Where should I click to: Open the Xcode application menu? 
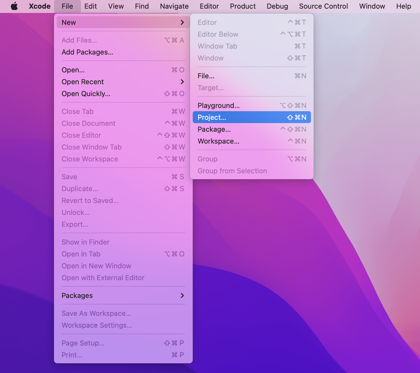[x=40, y=6]
